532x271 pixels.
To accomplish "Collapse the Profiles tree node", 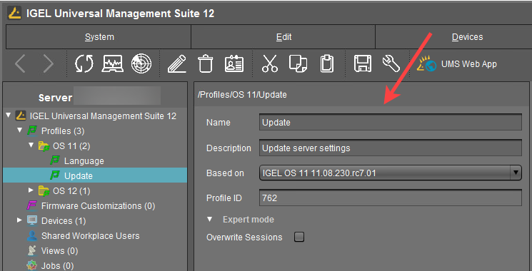I will click(x=20, y=131).
